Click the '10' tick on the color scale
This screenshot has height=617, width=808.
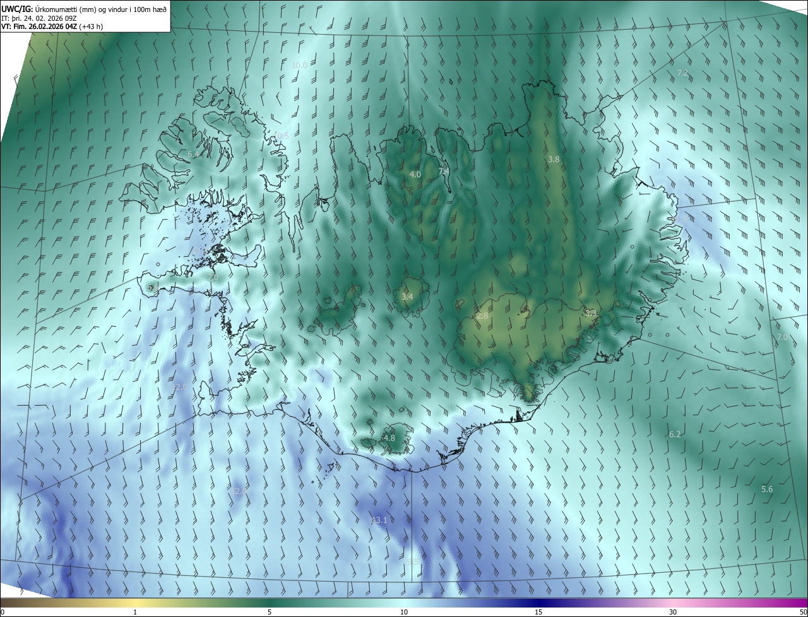[x=404, y=612]
